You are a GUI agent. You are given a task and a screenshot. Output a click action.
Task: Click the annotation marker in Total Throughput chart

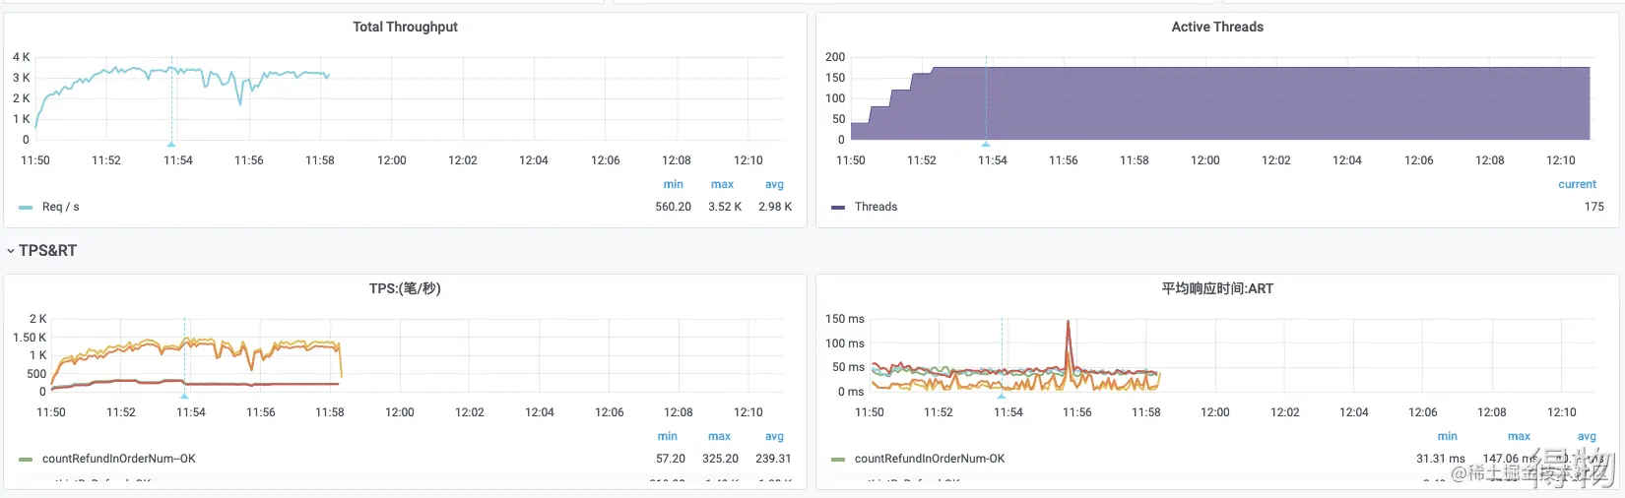pos(171,144)
